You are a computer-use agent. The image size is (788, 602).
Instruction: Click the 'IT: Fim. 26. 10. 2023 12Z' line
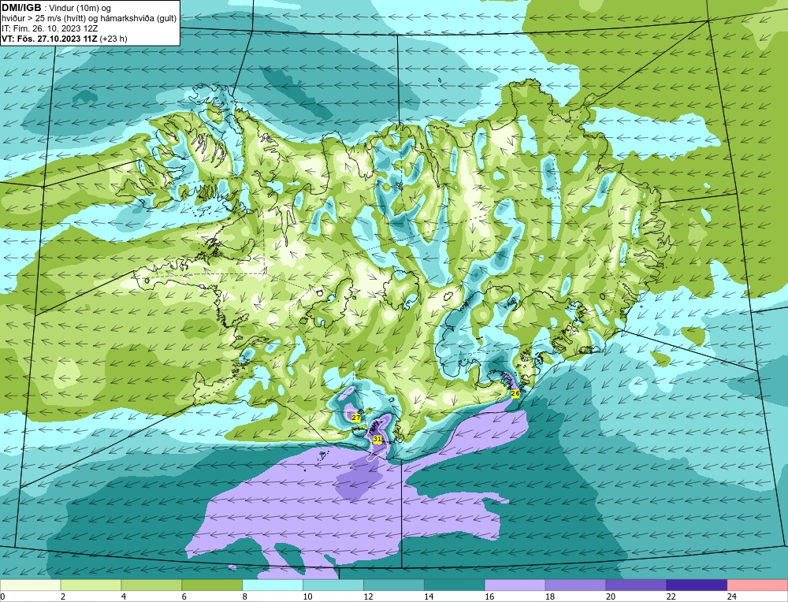pyautogui.click(x=50, y=28)
